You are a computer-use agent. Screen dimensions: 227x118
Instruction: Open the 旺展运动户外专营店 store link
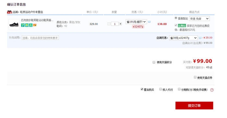[x=31, y=12]
